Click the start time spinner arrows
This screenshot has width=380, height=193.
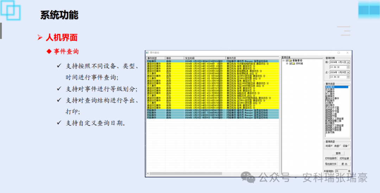coord(348,67)
